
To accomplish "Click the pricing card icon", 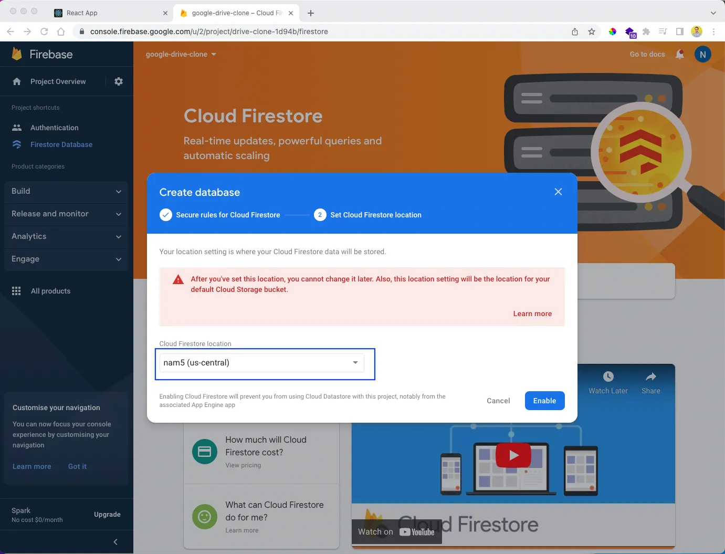I will (x=205, y=452).
